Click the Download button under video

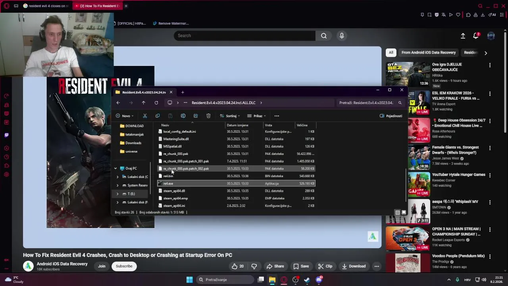point(354,266)
